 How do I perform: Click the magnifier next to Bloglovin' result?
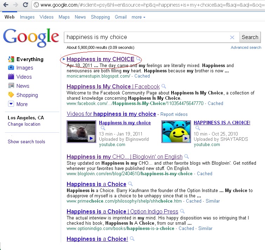186,157
